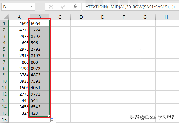
Task: Select row 14 header
Action: [4, 107]
